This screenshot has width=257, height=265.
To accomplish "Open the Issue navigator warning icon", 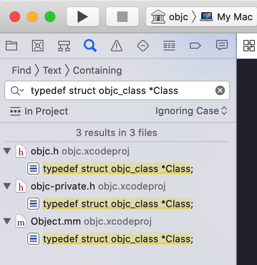I will 117,46.
